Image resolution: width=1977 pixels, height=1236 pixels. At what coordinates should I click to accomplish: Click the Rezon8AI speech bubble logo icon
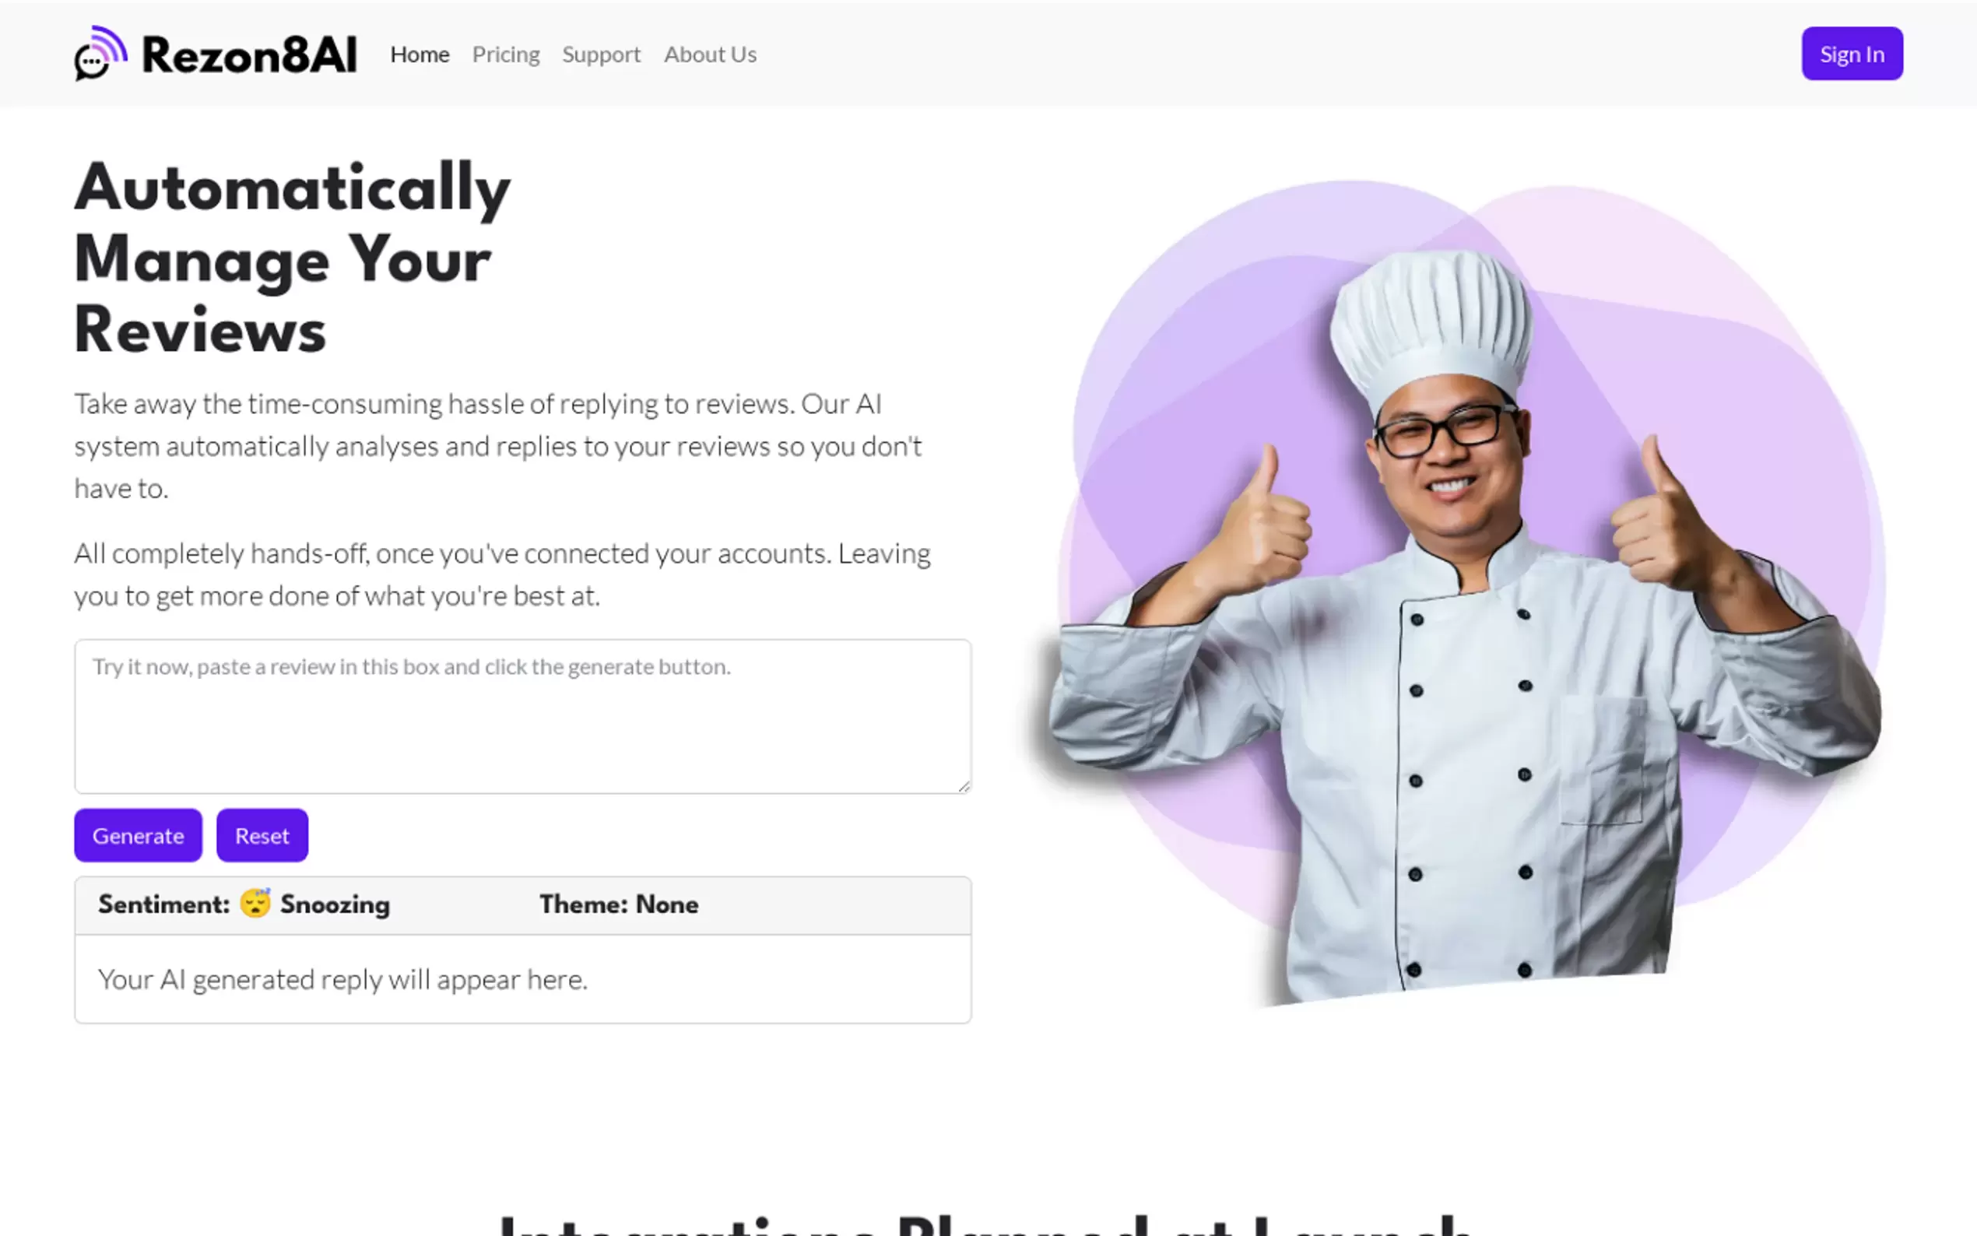click(100, 53)
